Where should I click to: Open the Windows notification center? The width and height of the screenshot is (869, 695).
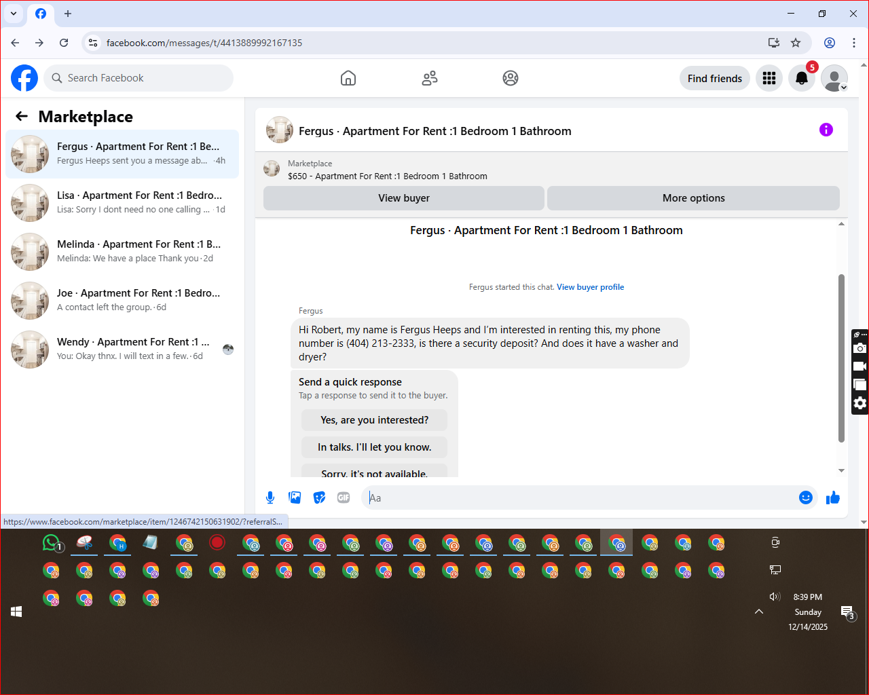coord(848,613)
